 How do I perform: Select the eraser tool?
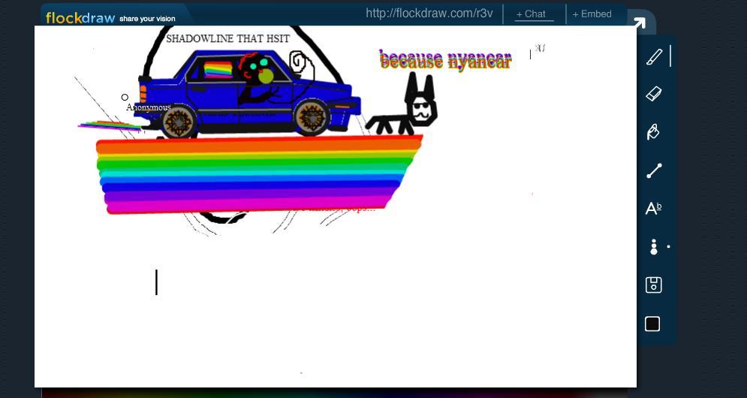653,94
